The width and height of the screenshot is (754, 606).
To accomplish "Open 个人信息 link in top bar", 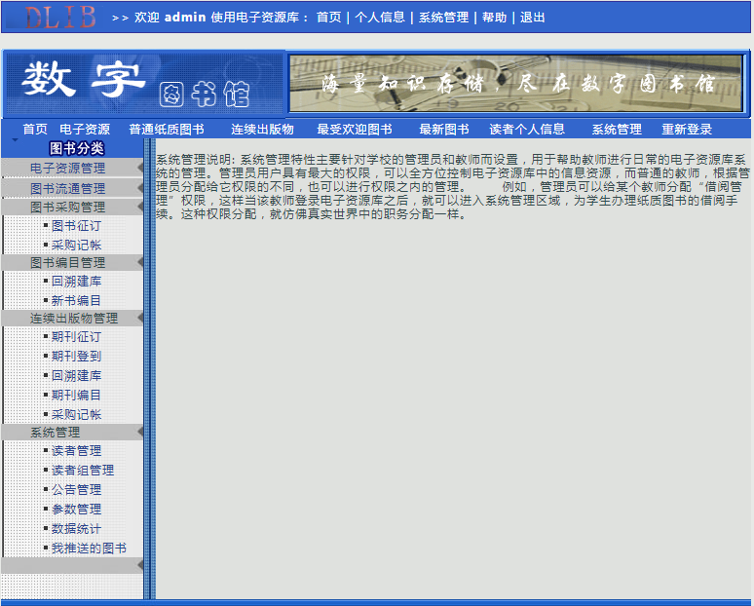I will pyautogui.click(x=380, y=18).
